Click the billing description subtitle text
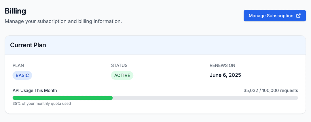 [x=63, y=21]
